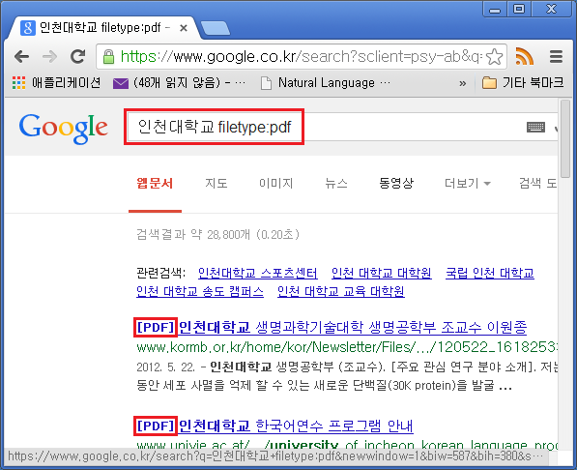Close the 인천대학교 filetype:pdf tab
The height and width of the screenshot is (470, 577).
point(184,28)
